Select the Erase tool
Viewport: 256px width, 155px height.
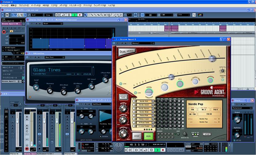[99, 15]
